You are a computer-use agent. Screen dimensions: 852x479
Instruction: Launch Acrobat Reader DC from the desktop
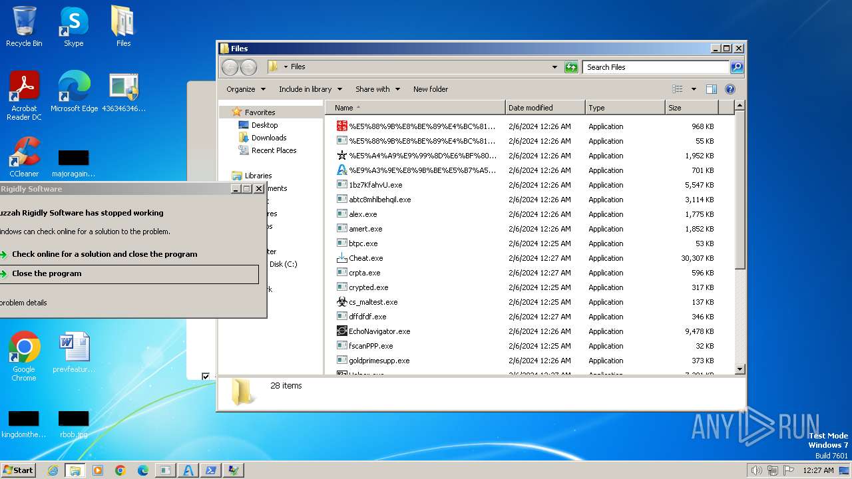[x=24, y=96]
